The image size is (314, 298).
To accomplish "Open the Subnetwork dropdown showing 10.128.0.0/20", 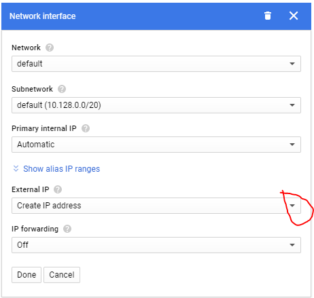I will (156, 105).
